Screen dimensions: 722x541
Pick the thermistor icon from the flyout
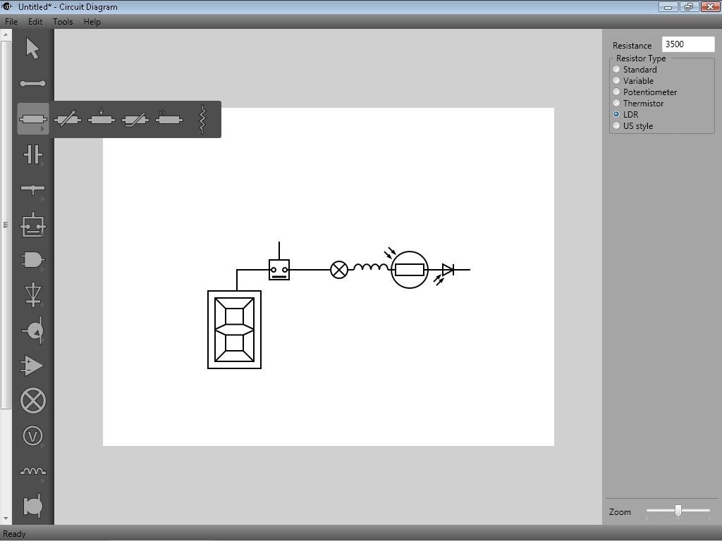pos(136,119)
